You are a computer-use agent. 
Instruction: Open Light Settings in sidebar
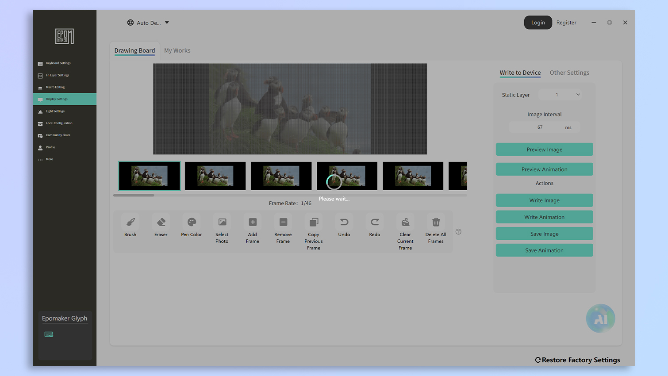coord(65,111)
